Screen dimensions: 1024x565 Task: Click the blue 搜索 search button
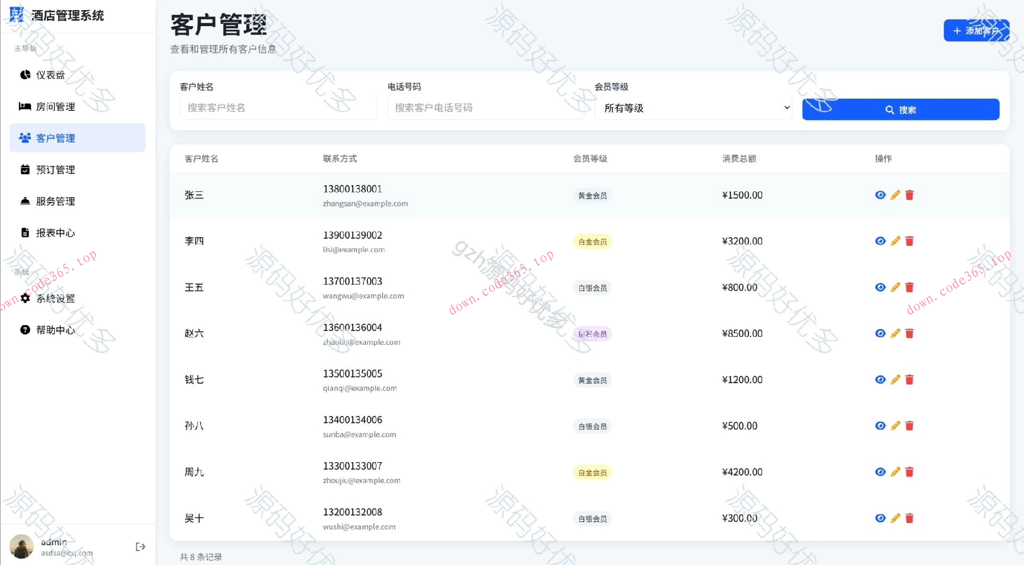point(900,109)
